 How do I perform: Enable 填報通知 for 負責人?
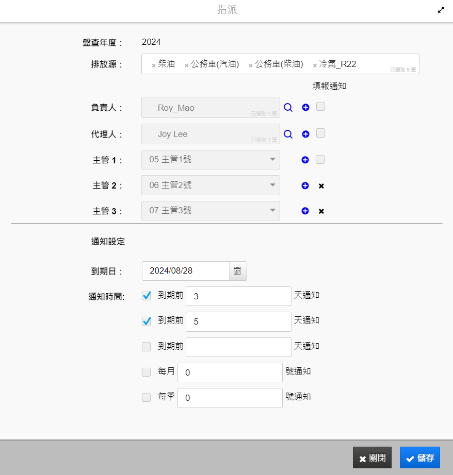pos(320,107)
